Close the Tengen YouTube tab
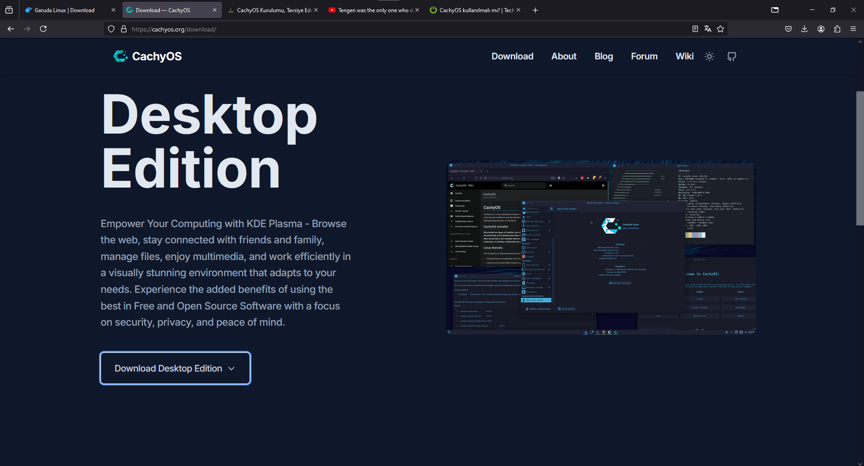 (x=417, y=10)
